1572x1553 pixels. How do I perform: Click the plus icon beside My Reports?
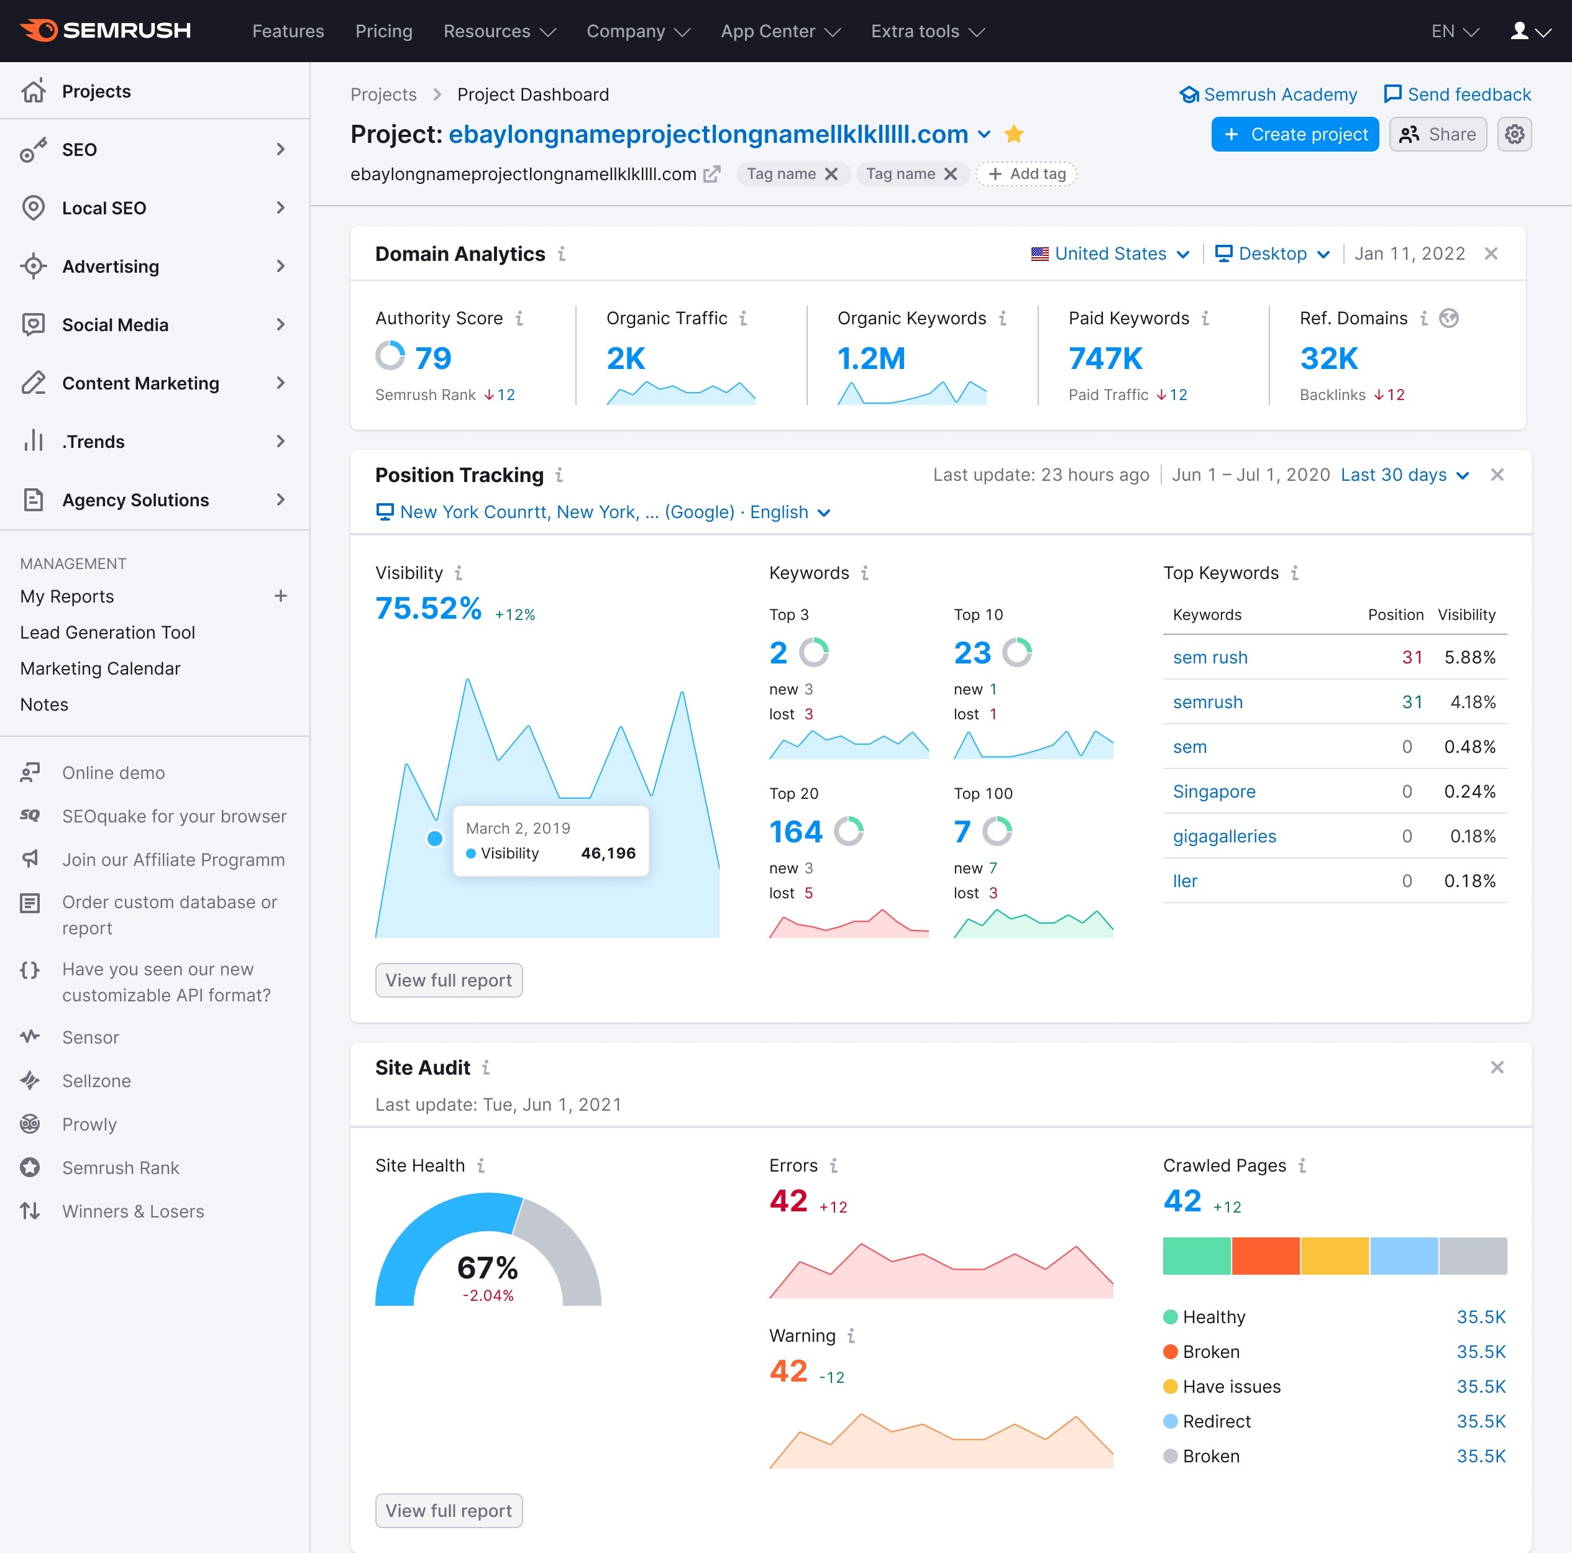tap(281, 596)
